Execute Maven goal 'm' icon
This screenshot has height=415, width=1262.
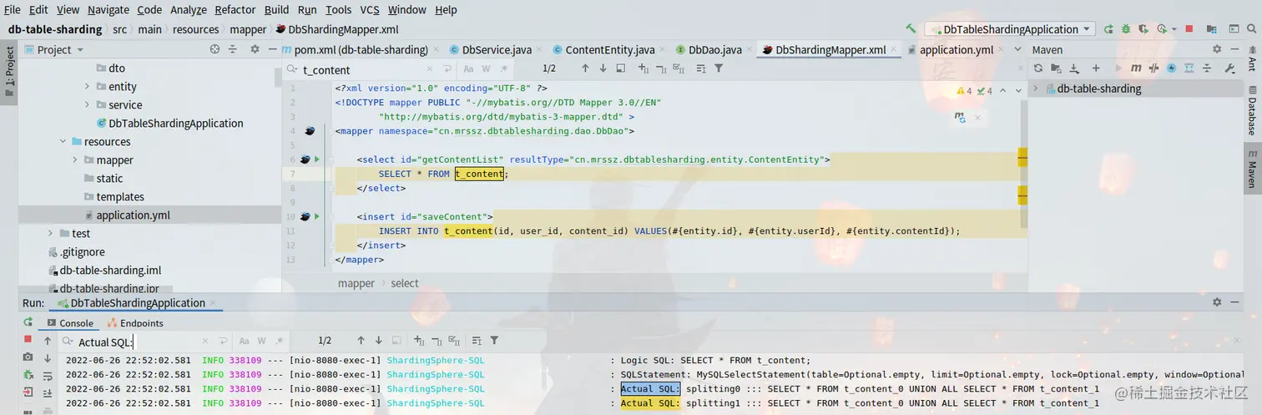tap(1136, 68)
